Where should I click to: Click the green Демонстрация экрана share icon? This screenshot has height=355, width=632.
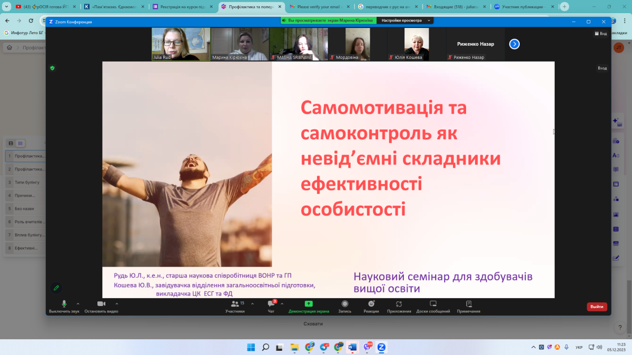pos(309,304)
